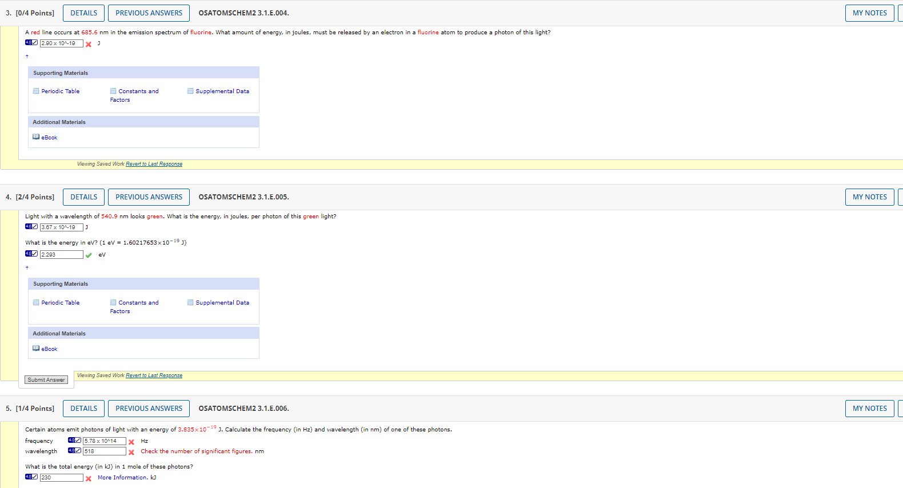Open MY NOTES for question 5
Image resolution: width=903 pixels, height=488 pixels.
(870, 409)
